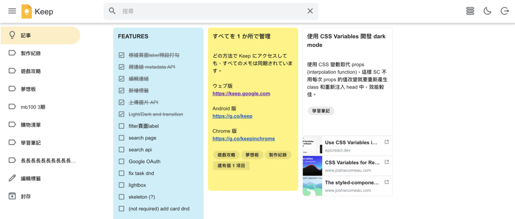Open 製作紀錄 label in sidebar
The height and width of the screenshot is (219, 515).
pos(40,53)
